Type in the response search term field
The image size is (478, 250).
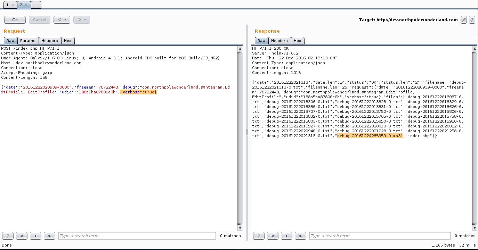coord(380,236)
